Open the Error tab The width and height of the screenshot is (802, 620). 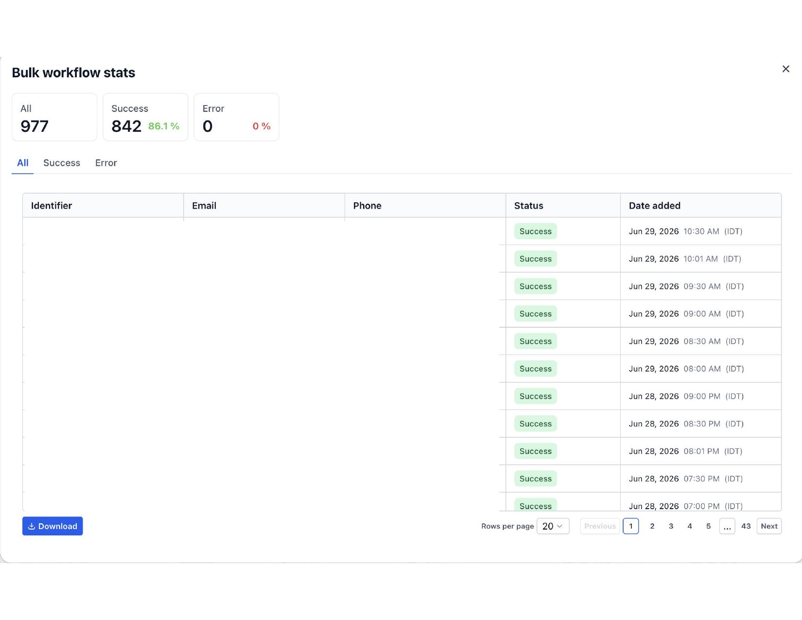106,163
